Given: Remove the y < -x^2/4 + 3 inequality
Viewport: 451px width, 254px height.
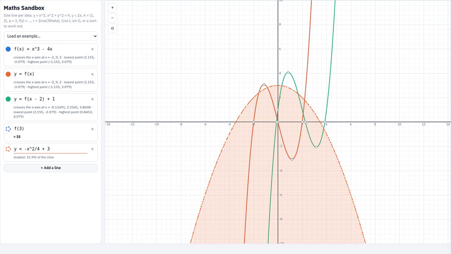Looking at the screenshot, I should click(92, 149).
